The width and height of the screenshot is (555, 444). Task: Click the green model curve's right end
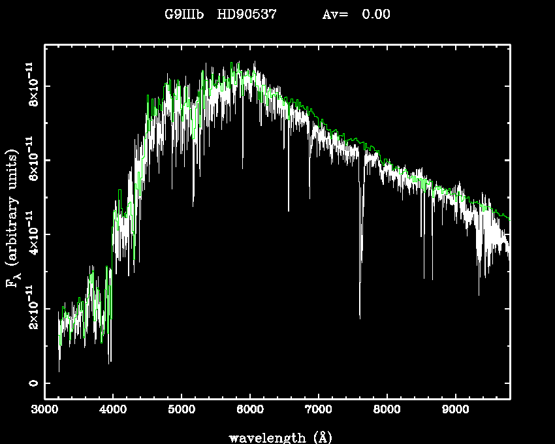click(x=509, y=218)
